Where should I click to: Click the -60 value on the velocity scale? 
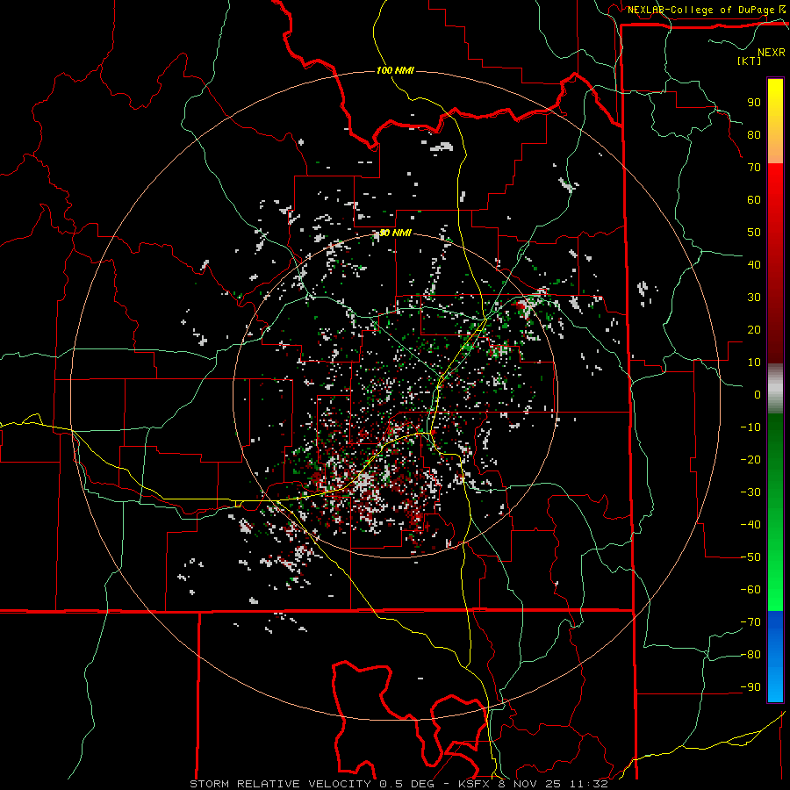point(750,590)
